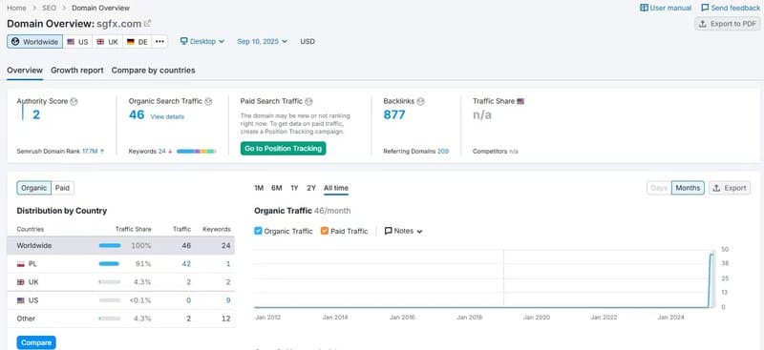
Task: Open the Send feedback link
Action: pos(731,8)
